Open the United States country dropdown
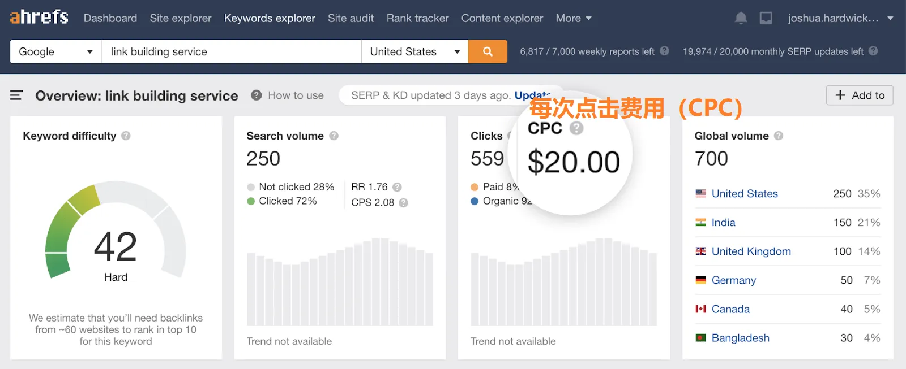Screen dimensions: 906x369 [414, 51]
